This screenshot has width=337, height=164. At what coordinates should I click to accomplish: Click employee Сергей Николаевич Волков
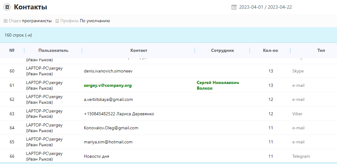click(218, 85)
